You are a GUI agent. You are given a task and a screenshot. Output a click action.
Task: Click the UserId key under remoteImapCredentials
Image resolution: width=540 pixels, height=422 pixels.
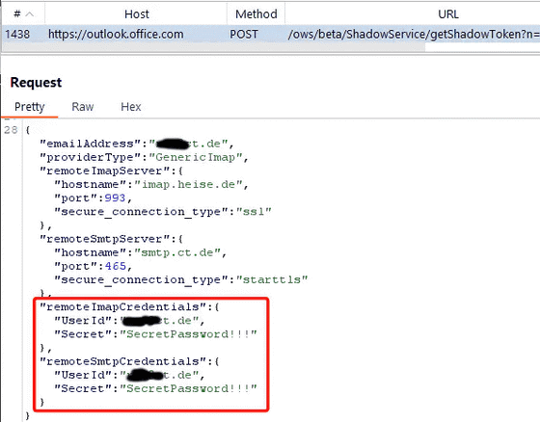83,321
